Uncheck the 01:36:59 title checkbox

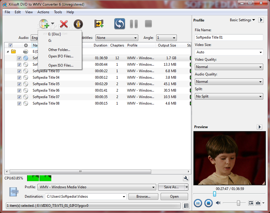pos(19,58)
